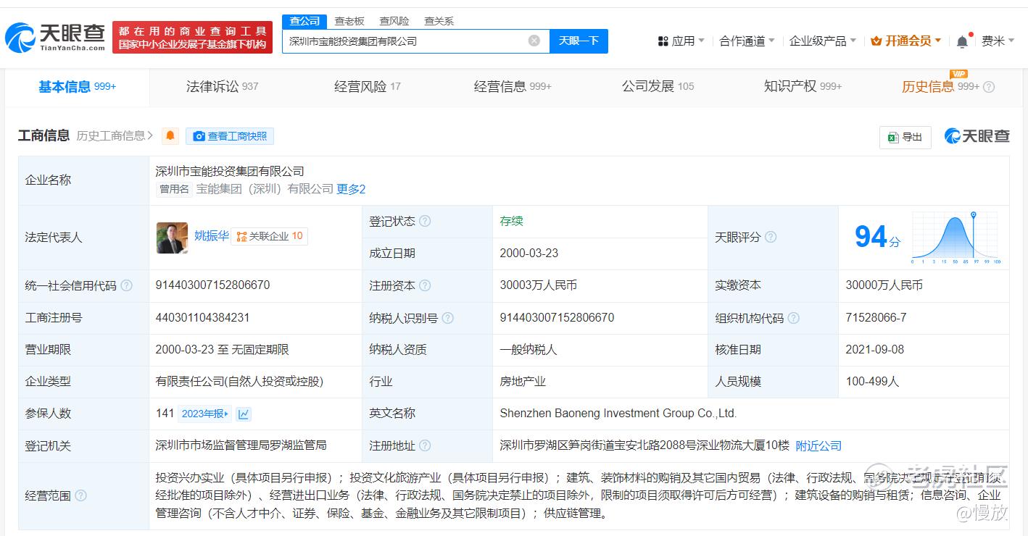Image resolution: width=1028 pixels, height=536 pixels.
Task: Click the 核准日期 value 2021-09-08
Action: 875,349
